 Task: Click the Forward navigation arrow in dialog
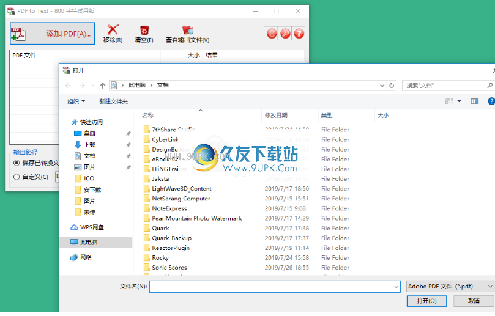click(x=82, y=86)
